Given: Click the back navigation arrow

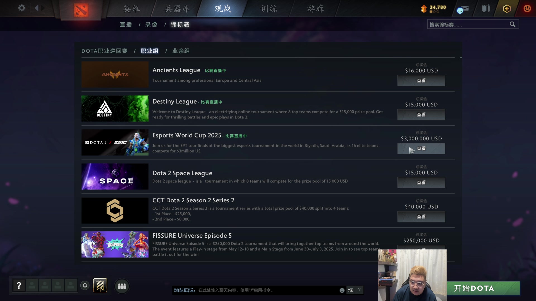Looking at the screenshot, I should (36, 8).
